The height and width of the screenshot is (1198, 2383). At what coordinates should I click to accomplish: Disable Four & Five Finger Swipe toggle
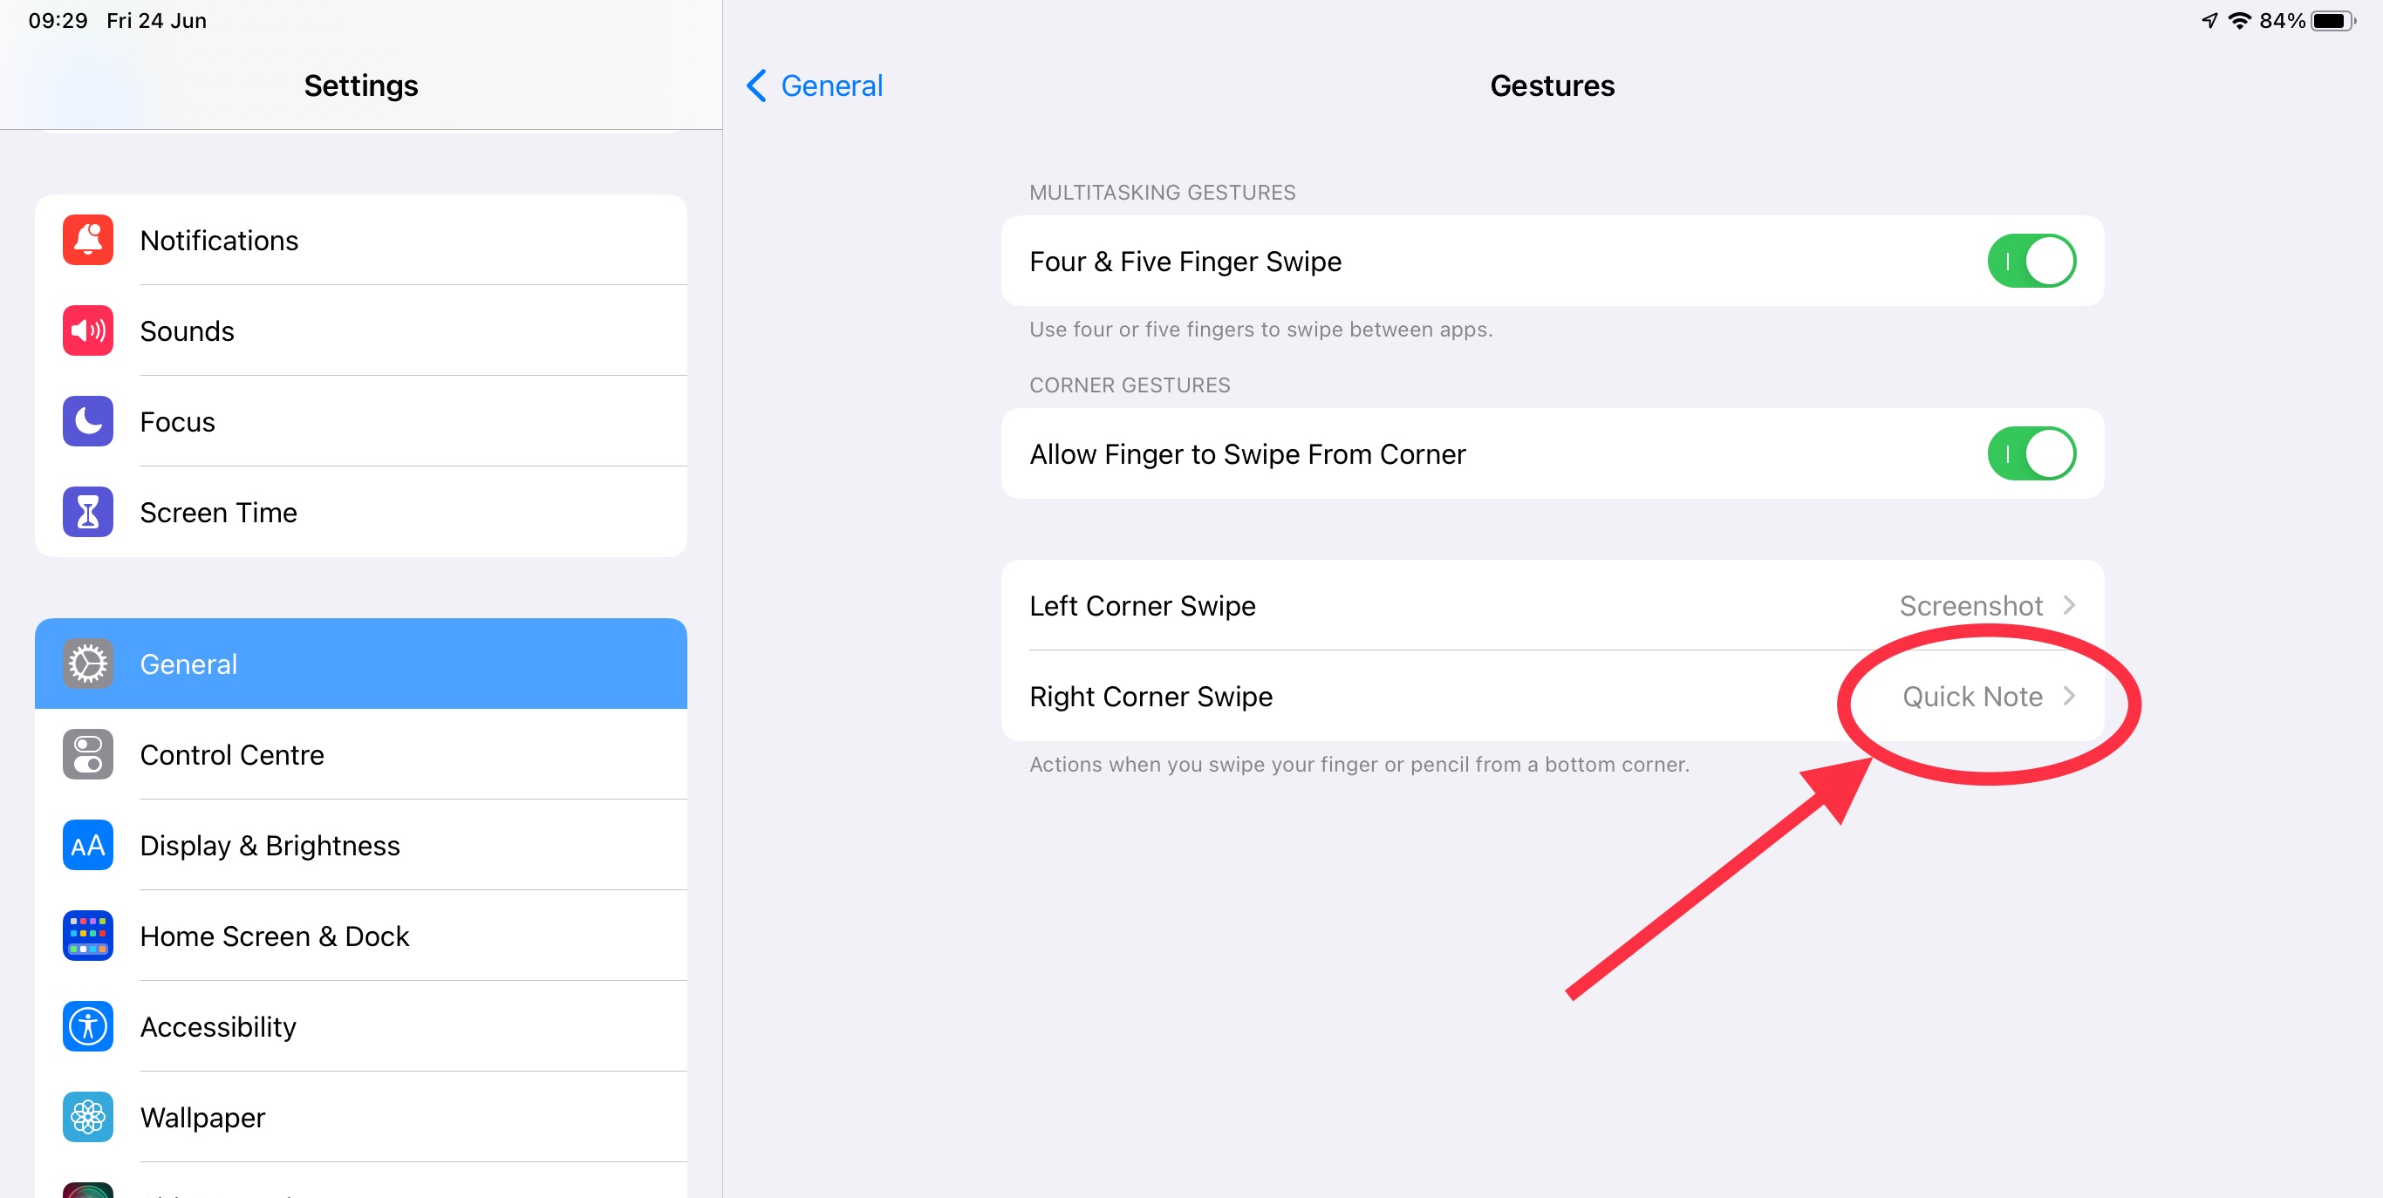(x=2031, y=262)
